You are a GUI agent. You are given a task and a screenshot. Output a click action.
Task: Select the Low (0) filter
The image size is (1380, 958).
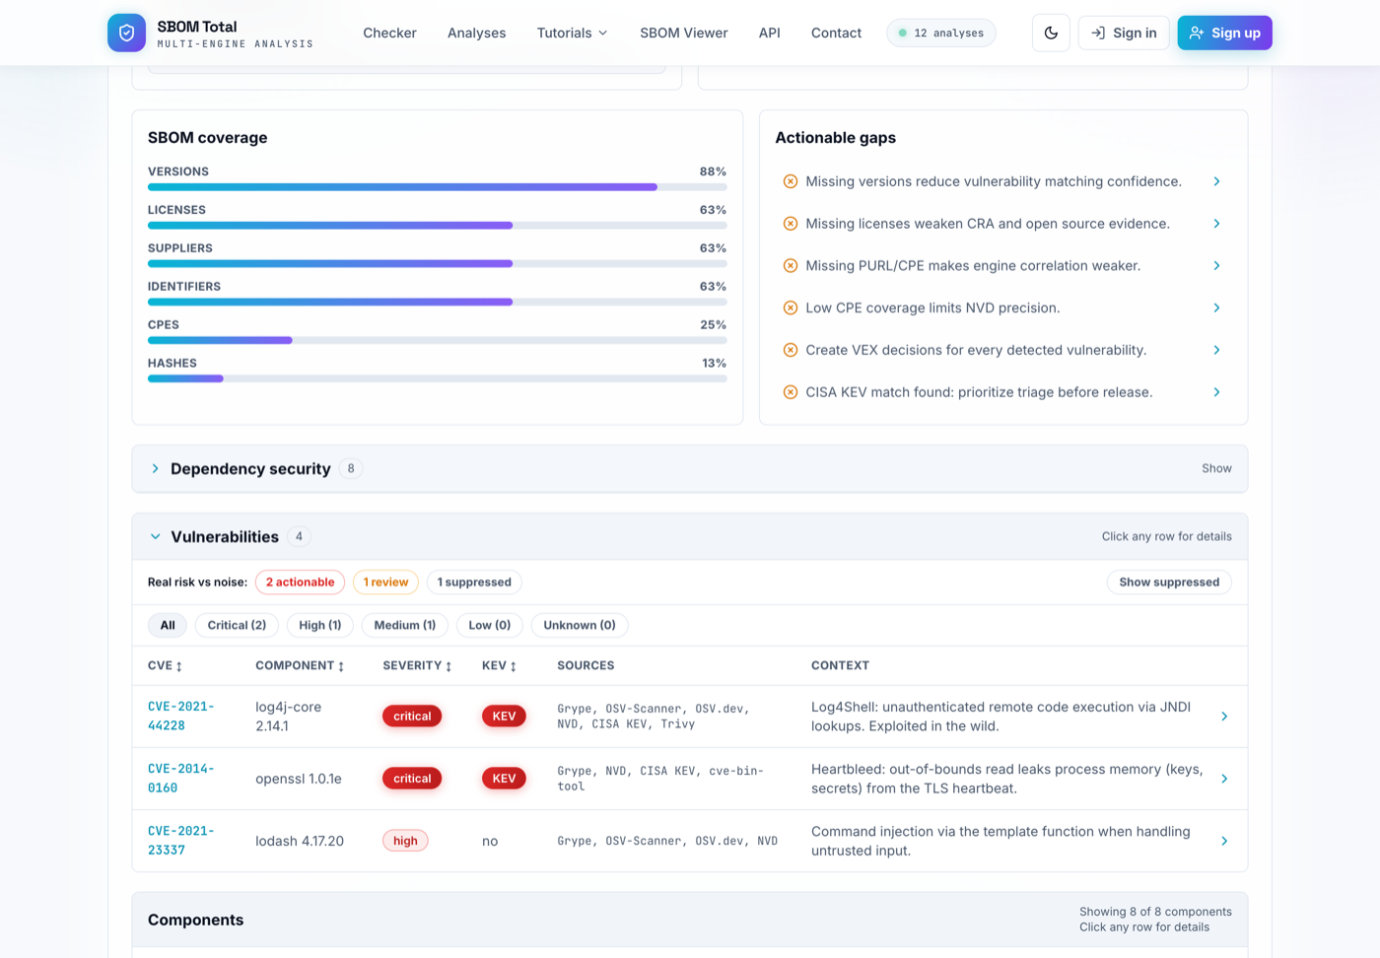[490, 625]
